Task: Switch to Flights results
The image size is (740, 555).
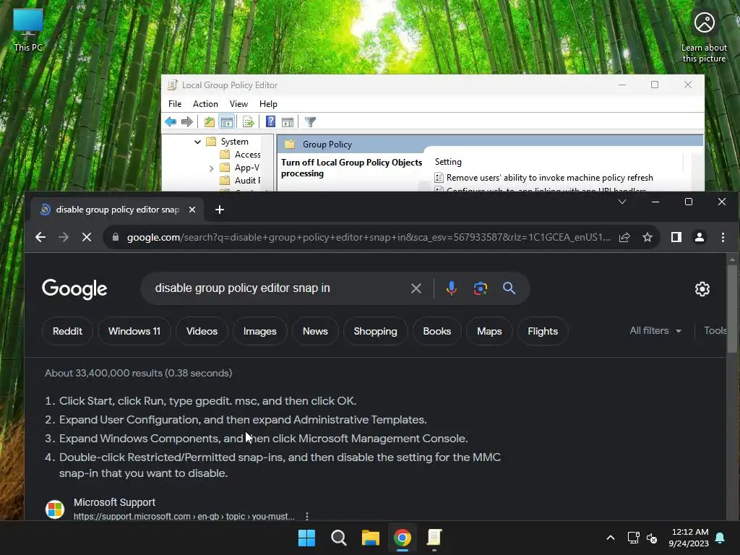Action: pyautogui.click(x=543, y=331)
